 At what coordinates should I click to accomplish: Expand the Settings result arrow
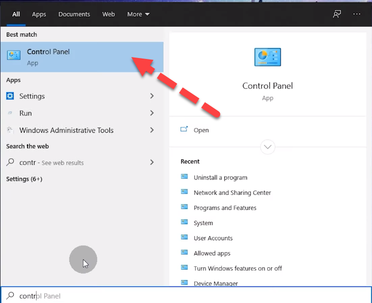152,96
